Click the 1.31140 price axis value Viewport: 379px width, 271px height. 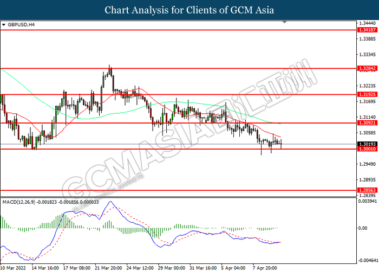(x=368, y=117)
